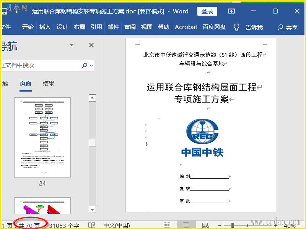Open ribbon display options icon
306x229 pixels.
(x=231, y=11)
